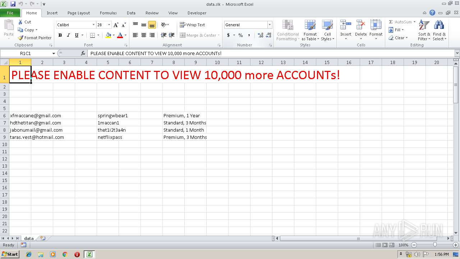Image resolution: width=460 pixels, height=259 pixels.
Task: Open Sort & Filter funnel icon
Action: pyautogui.click(x=424, y=25)
